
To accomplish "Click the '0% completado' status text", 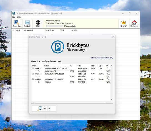I will 70,26.
